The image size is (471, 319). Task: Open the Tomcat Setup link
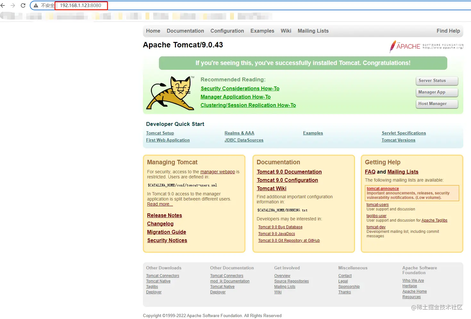coord(160,133)
